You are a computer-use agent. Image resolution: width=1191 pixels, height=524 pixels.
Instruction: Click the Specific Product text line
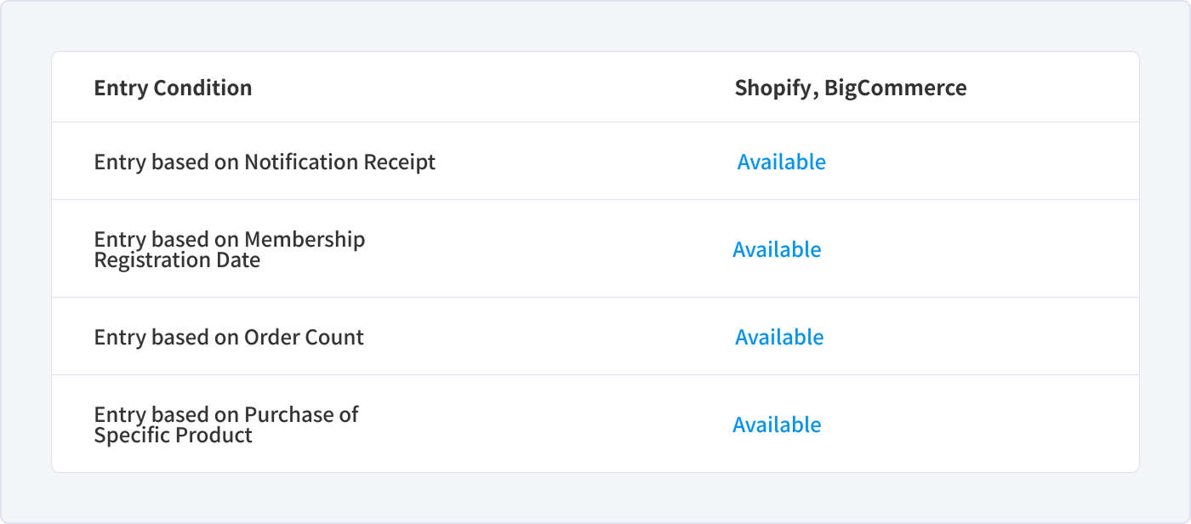coord(174,436)
